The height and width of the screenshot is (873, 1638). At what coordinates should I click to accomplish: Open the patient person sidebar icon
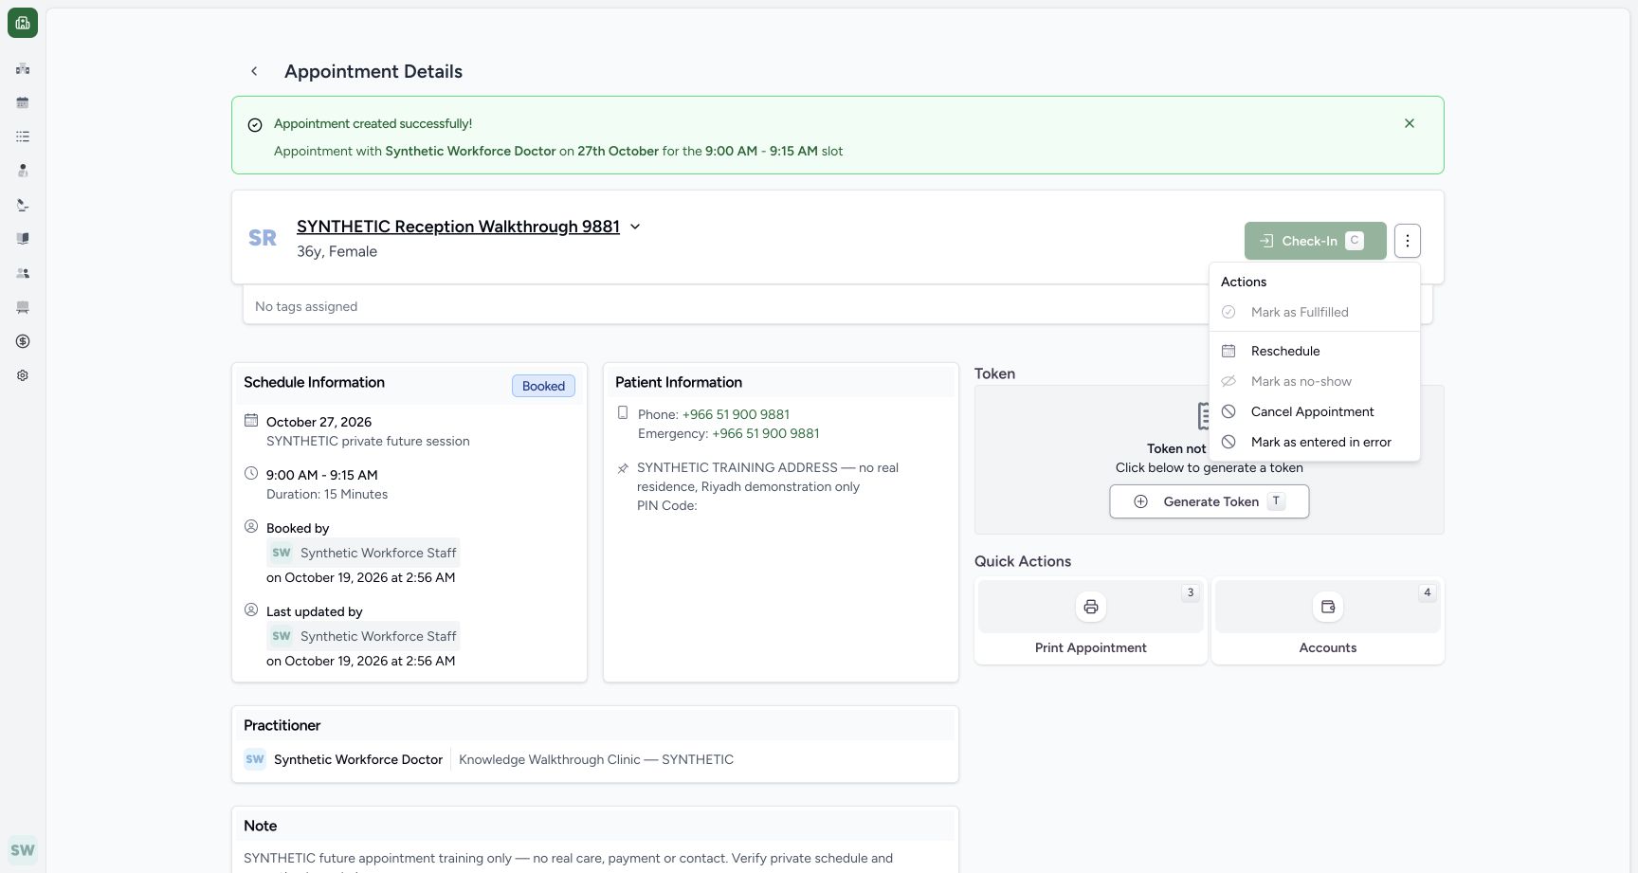[23, 171]
